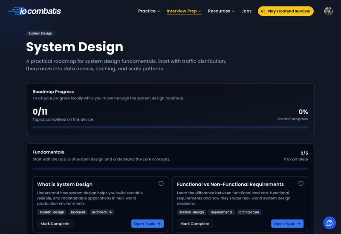
Task: Click arrow icon in first Open Topic button
Action: coord(159,223)
